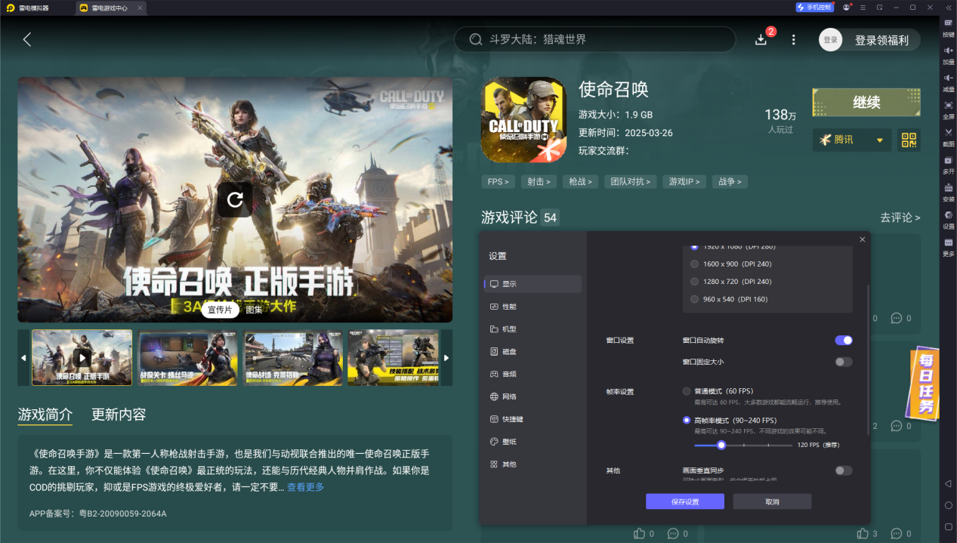Screen dimensions: 957x543
Task: Click the FPS slider handle at 120 FPS
Action: pos(721,445)
